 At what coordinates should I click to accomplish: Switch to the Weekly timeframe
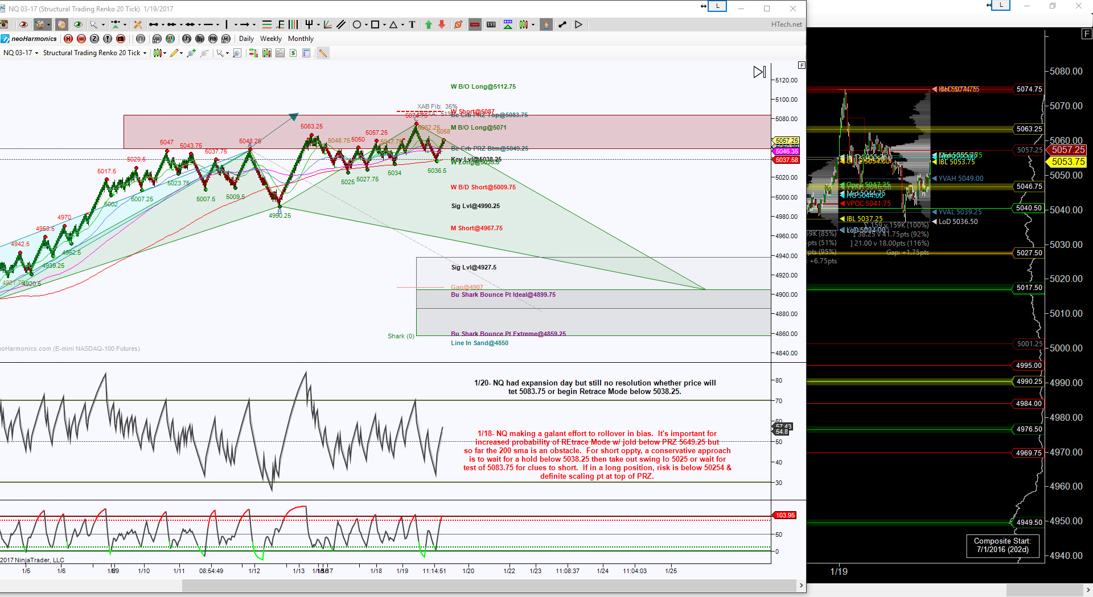[271, 39]
